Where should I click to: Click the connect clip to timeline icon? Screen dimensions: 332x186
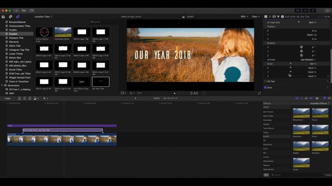click(x=19, y=98)
